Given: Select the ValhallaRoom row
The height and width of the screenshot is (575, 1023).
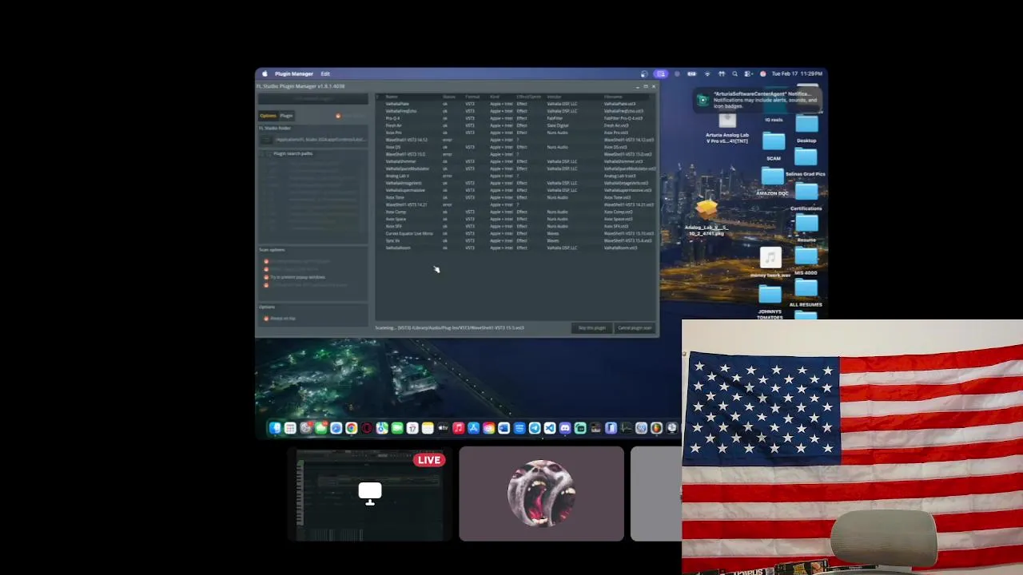Looking at the screenshot, I should 515,248.
